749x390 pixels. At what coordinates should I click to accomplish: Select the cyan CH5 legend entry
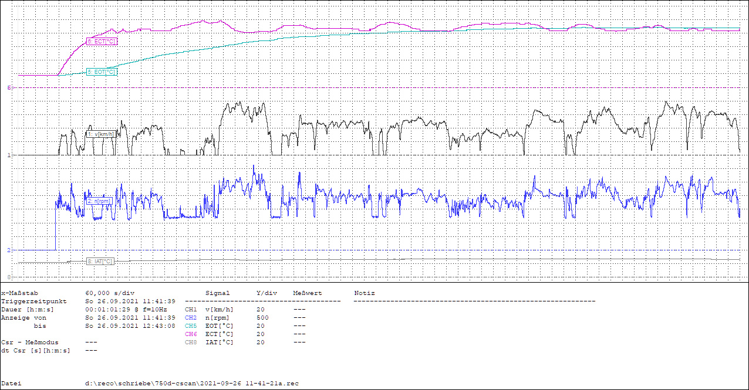click(x=191, y=325)
